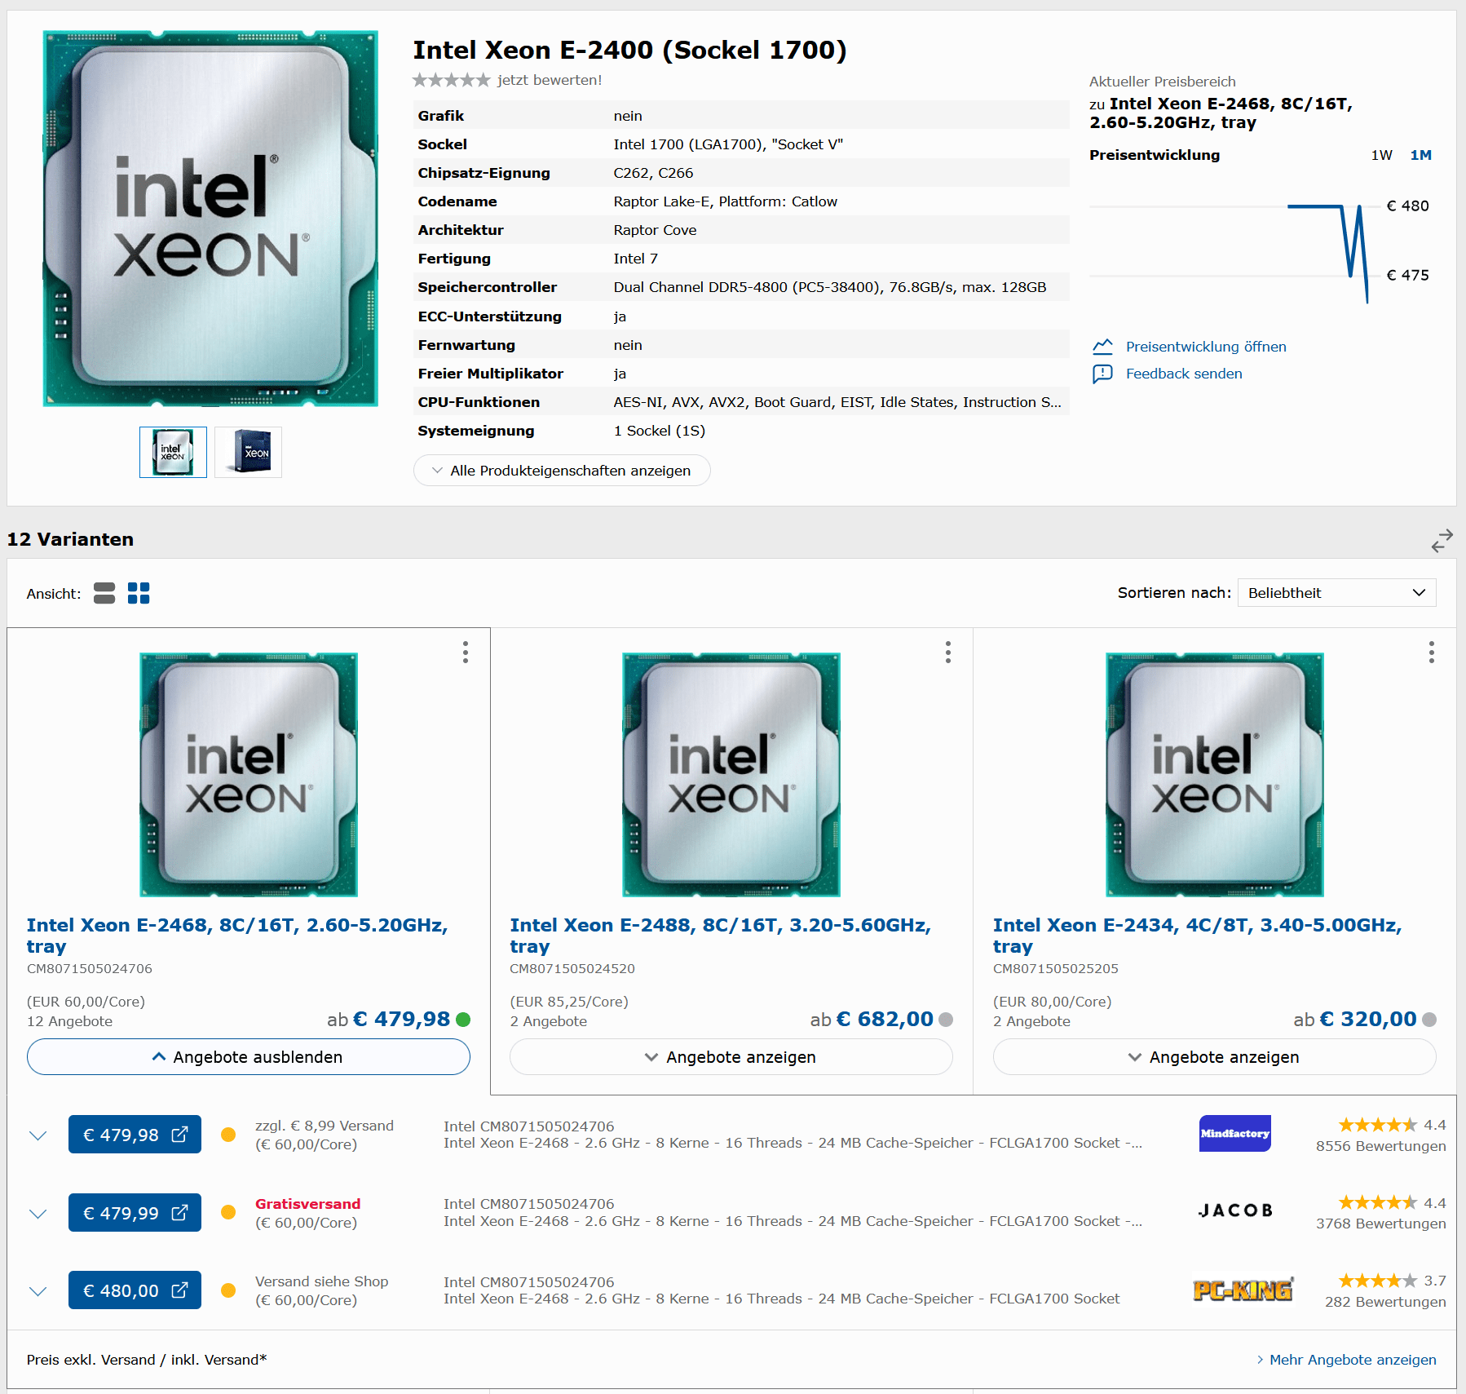Click 12 Angebote count text
The width and height of the screenshot is (1466, 1394).
69,1021
